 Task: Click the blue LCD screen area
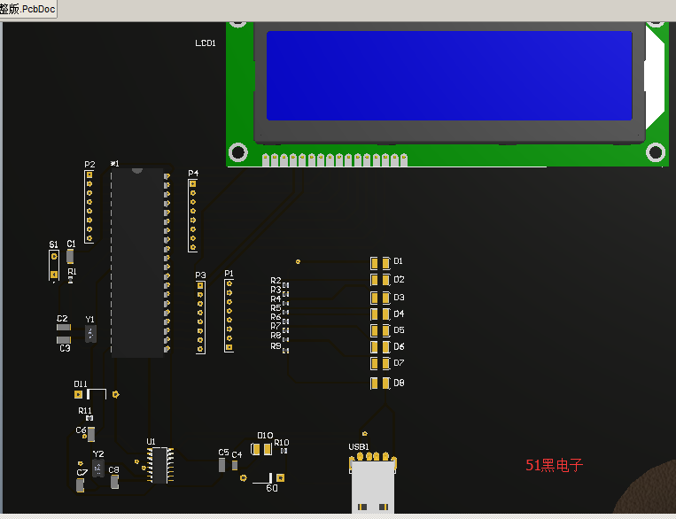pyautogui.click(x=450, y=75)
